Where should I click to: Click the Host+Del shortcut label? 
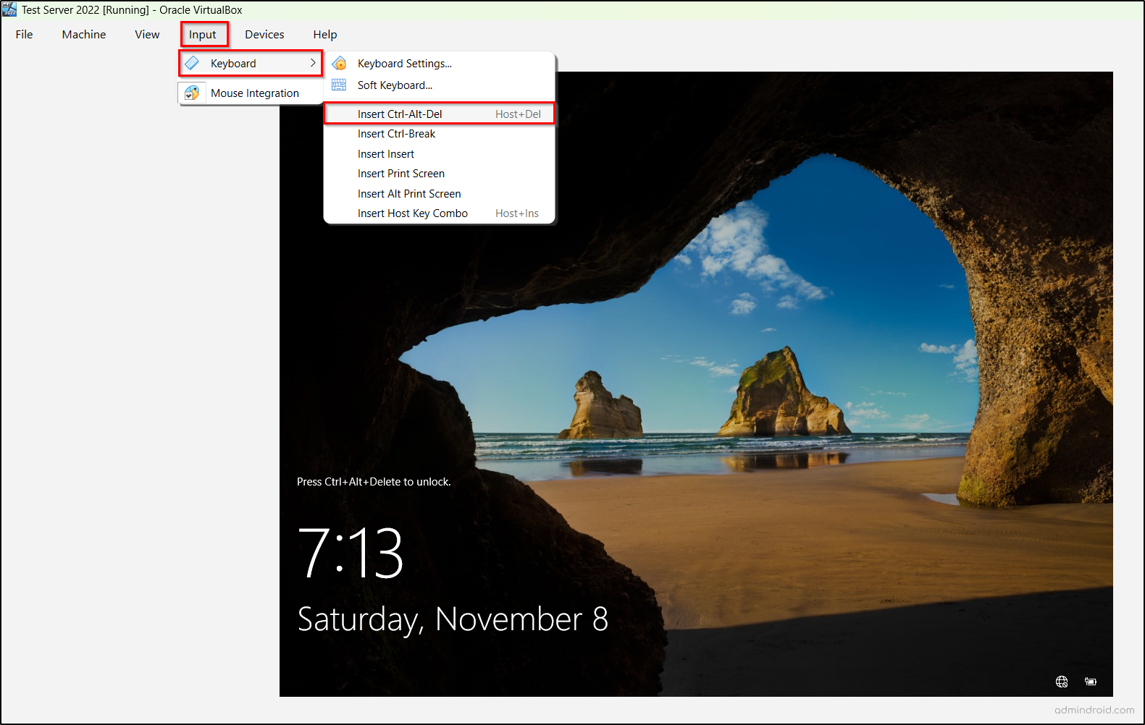[x=518, y=114]
